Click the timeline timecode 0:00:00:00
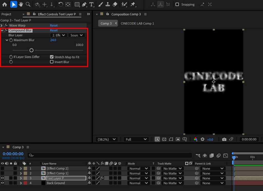This screenshot has height=191, width=263. tap(13, 154)
